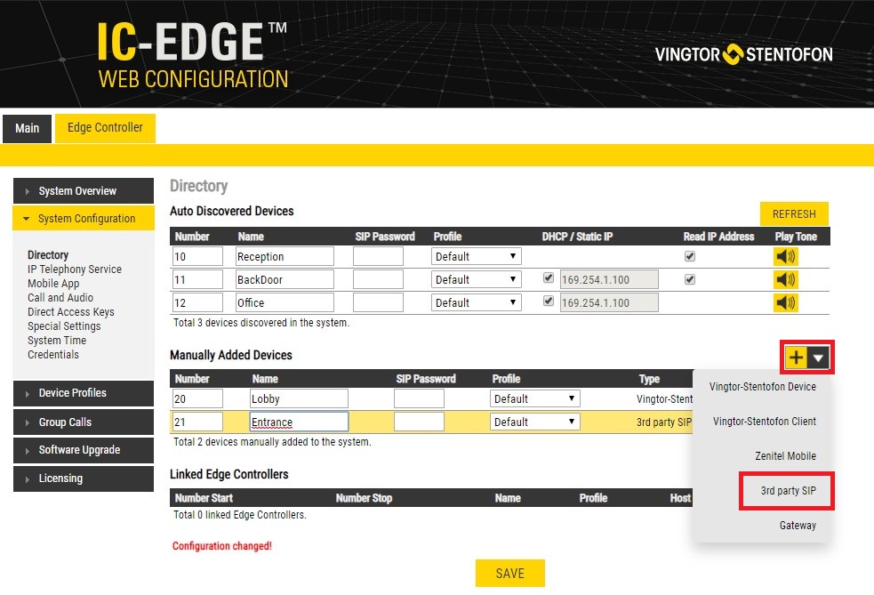Open Profile dropdown for Reception
Screen dimensions: 874x595
tap(476, 256)
